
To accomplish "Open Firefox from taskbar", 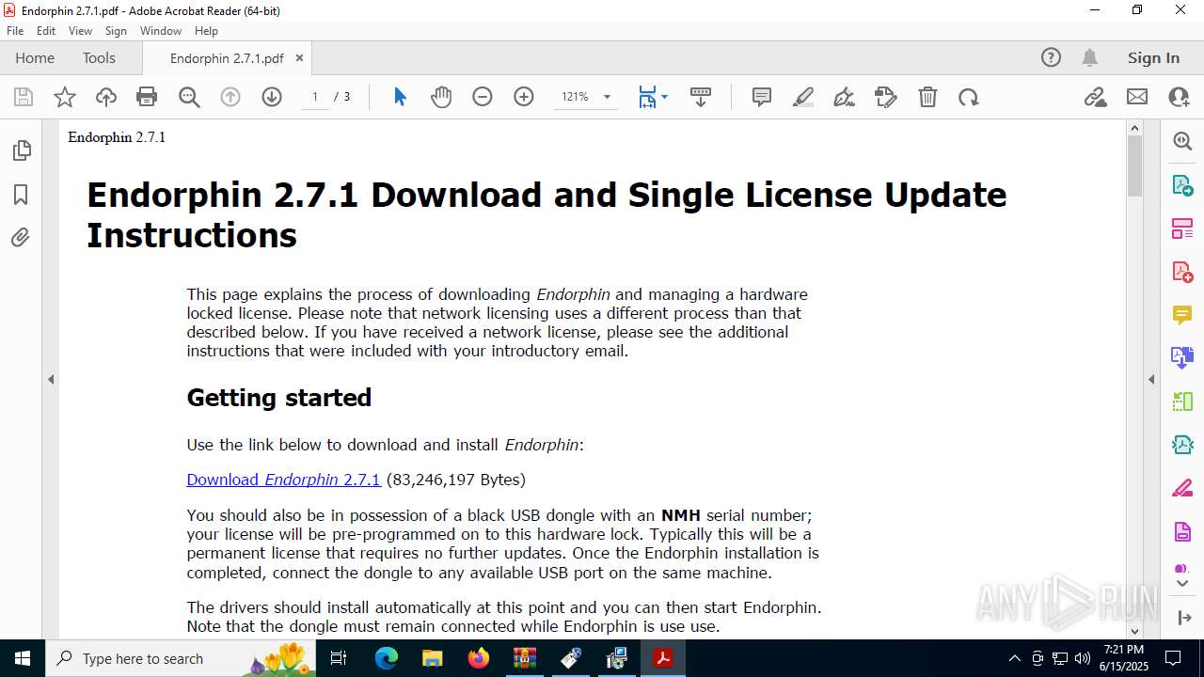I will click(x=479, y=658).
